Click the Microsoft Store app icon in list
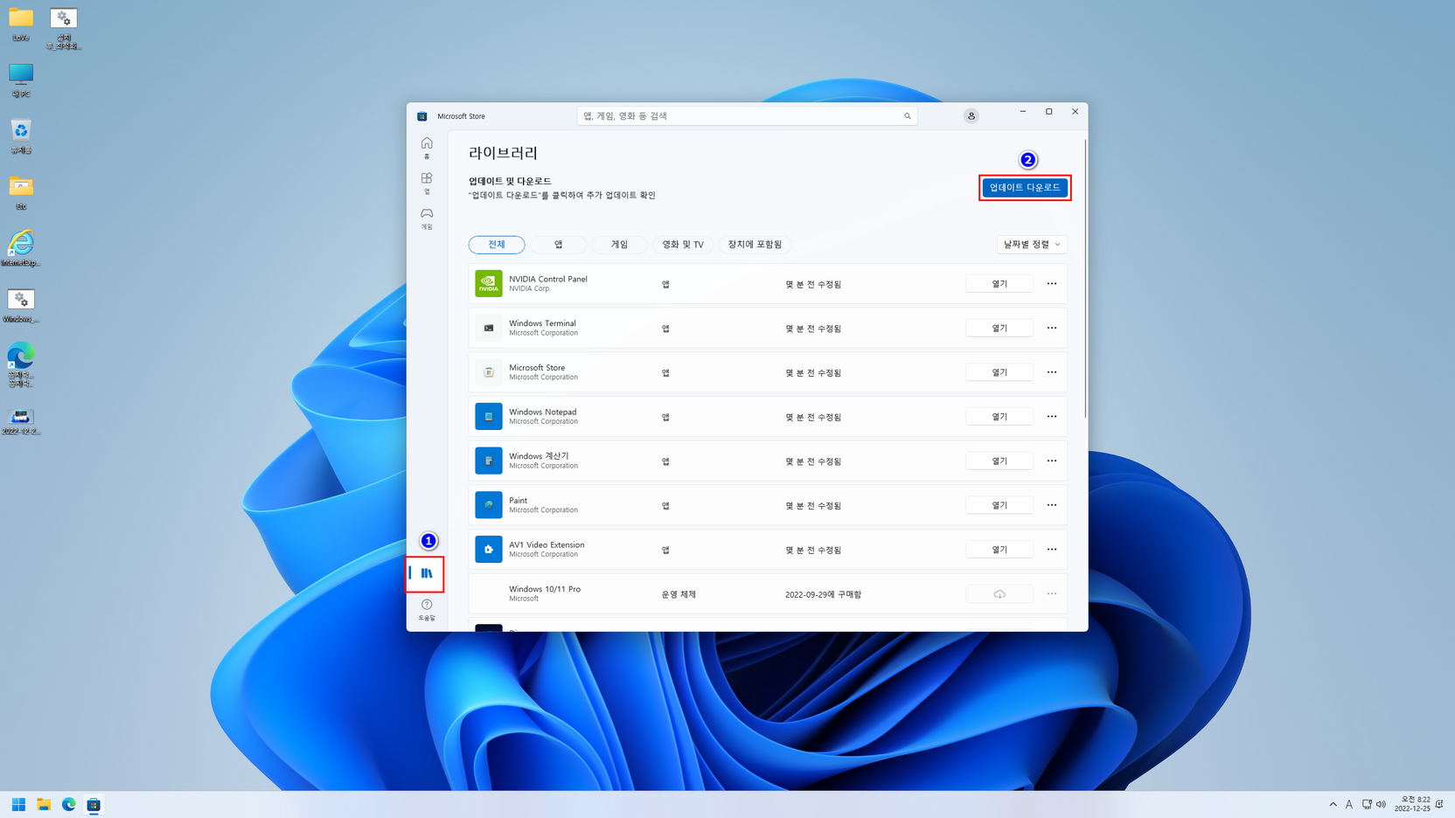 point(489,372)
